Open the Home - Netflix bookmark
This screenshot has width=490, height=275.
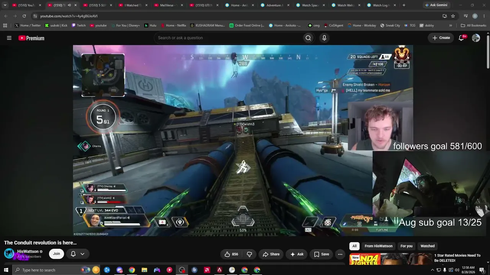click(x=173, y=26)
